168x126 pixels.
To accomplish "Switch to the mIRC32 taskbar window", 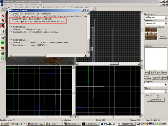I will 36,124.
